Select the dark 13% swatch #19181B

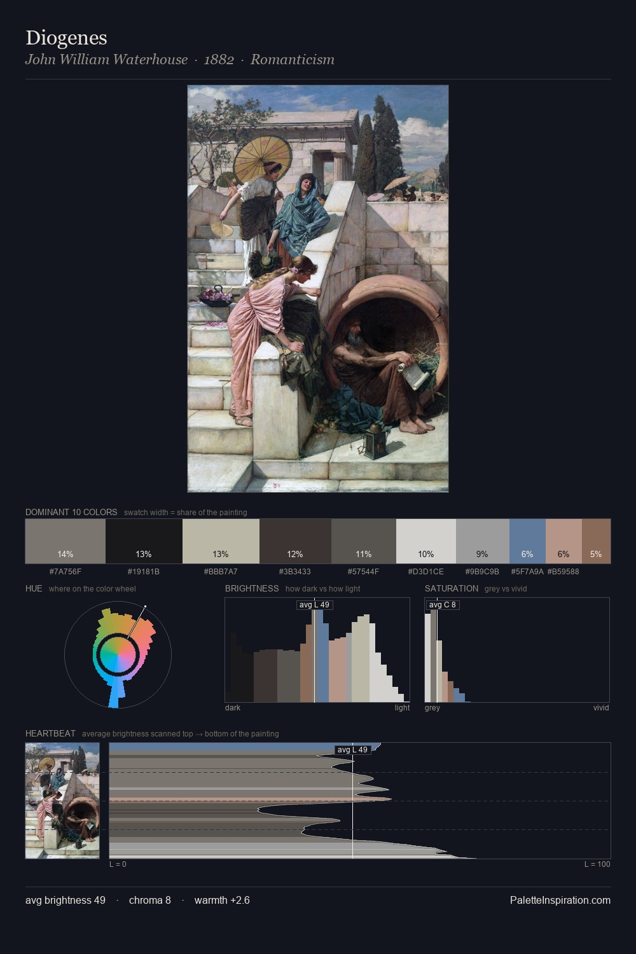click(144, 541)
